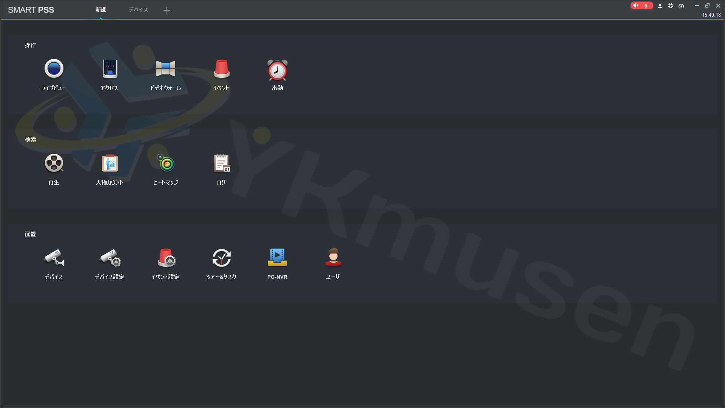The width and height of the screenshot is (725, 408).
Task: Open the アクセス access control icon
Action: (x=110, y=69)
